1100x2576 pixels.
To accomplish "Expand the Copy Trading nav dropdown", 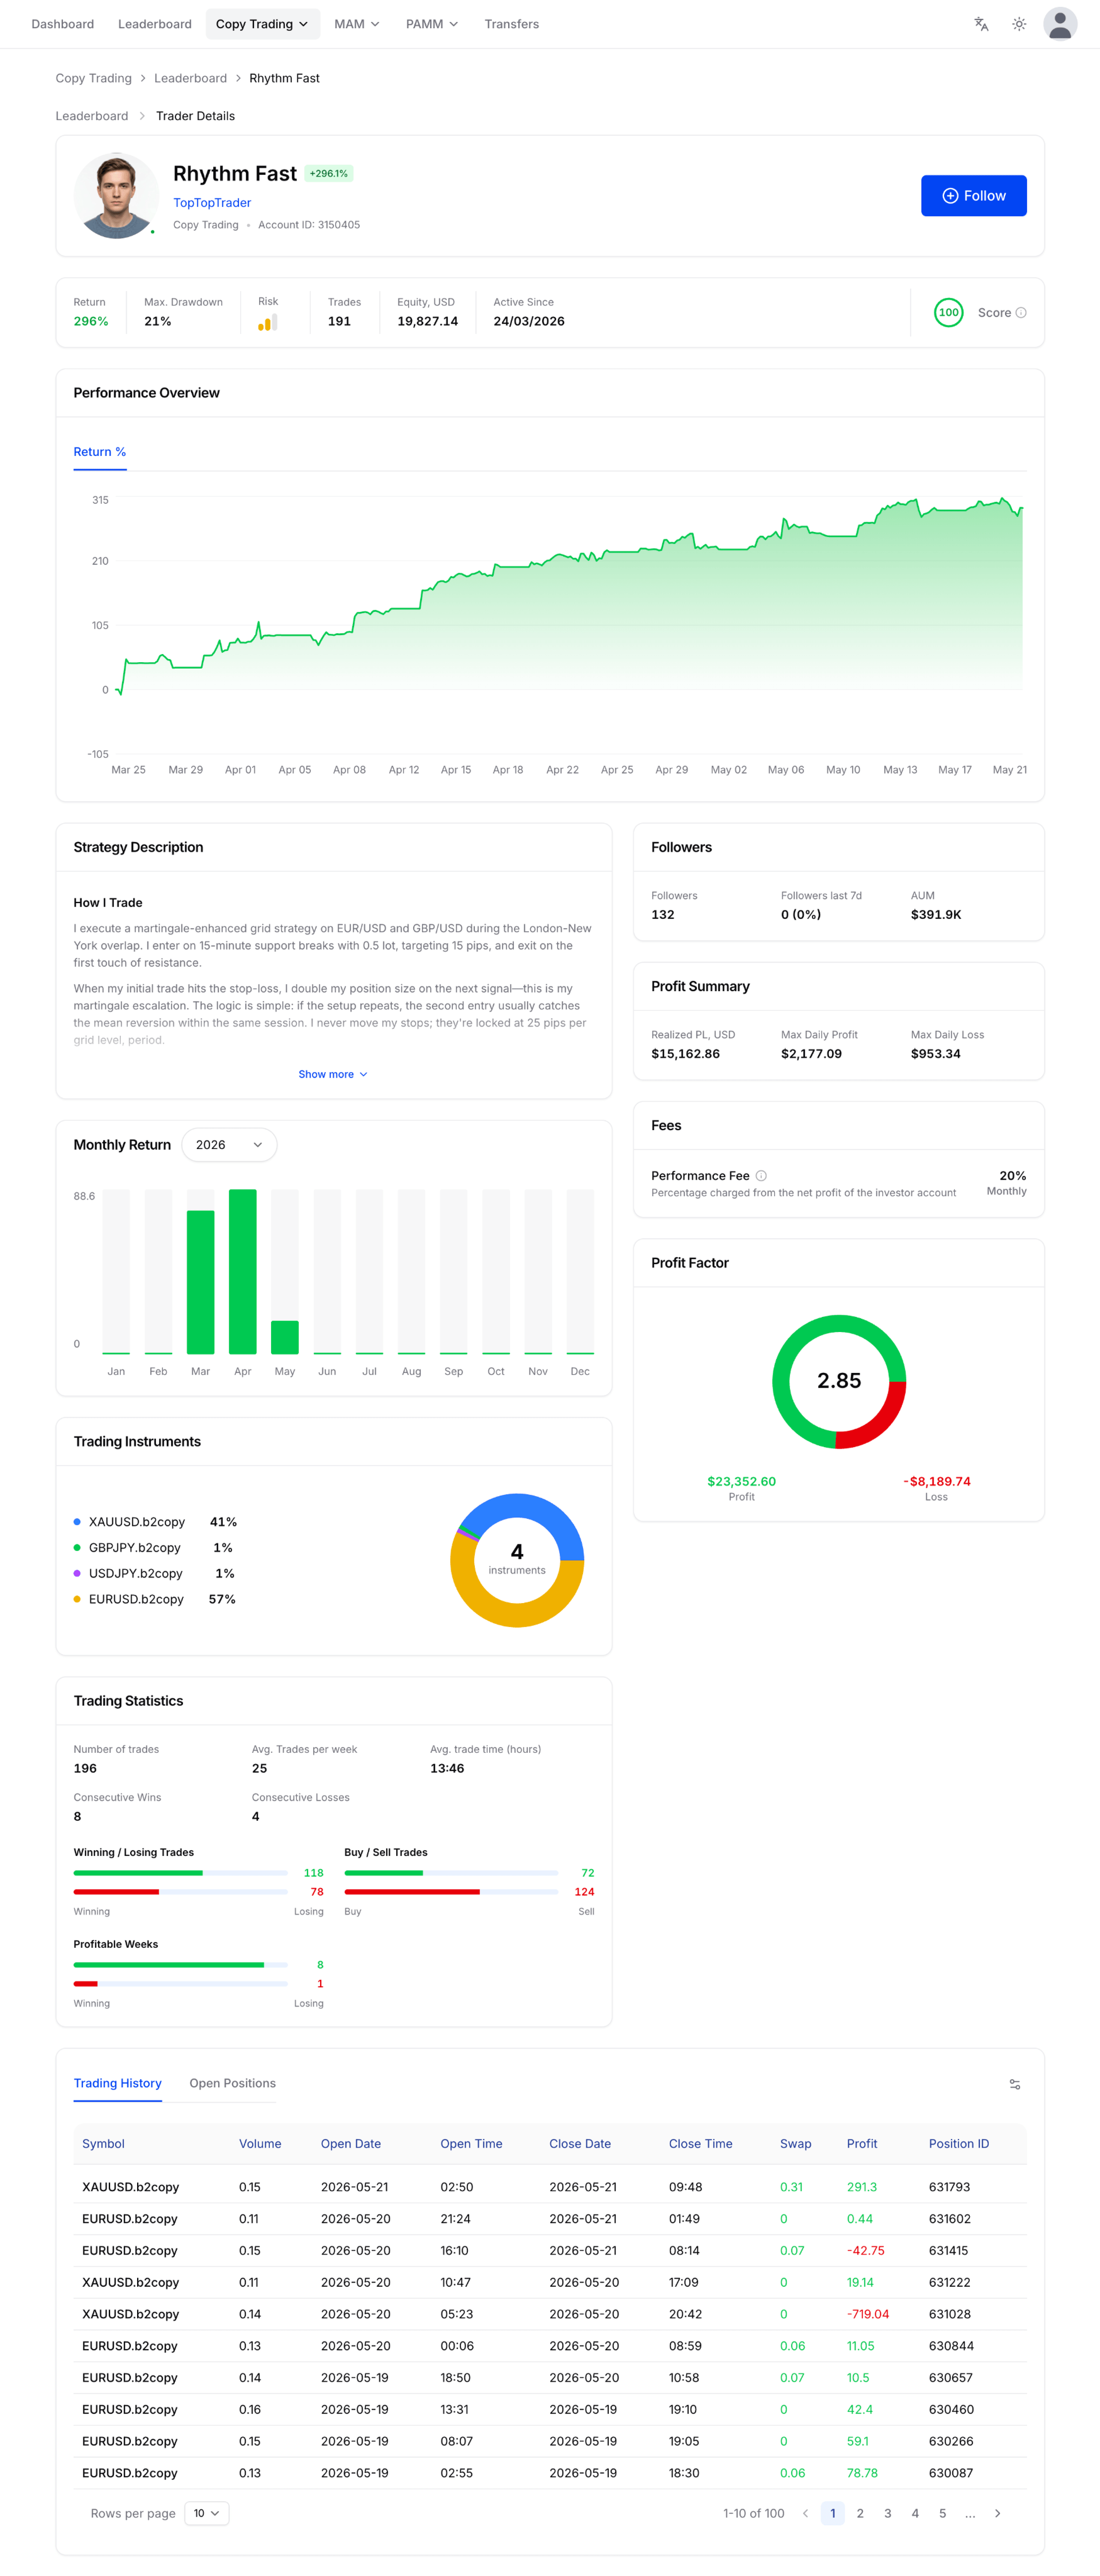I will pos(263,24).
